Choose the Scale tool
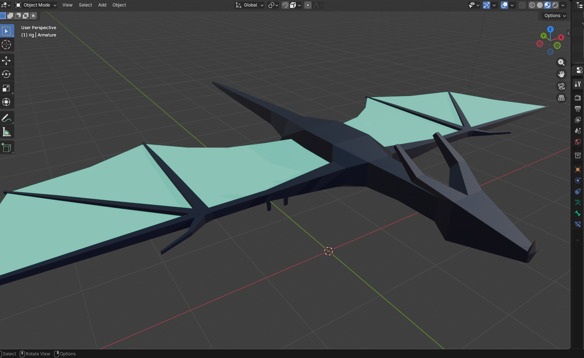Screen dimensions: 584x358 [x=6, y=88]
